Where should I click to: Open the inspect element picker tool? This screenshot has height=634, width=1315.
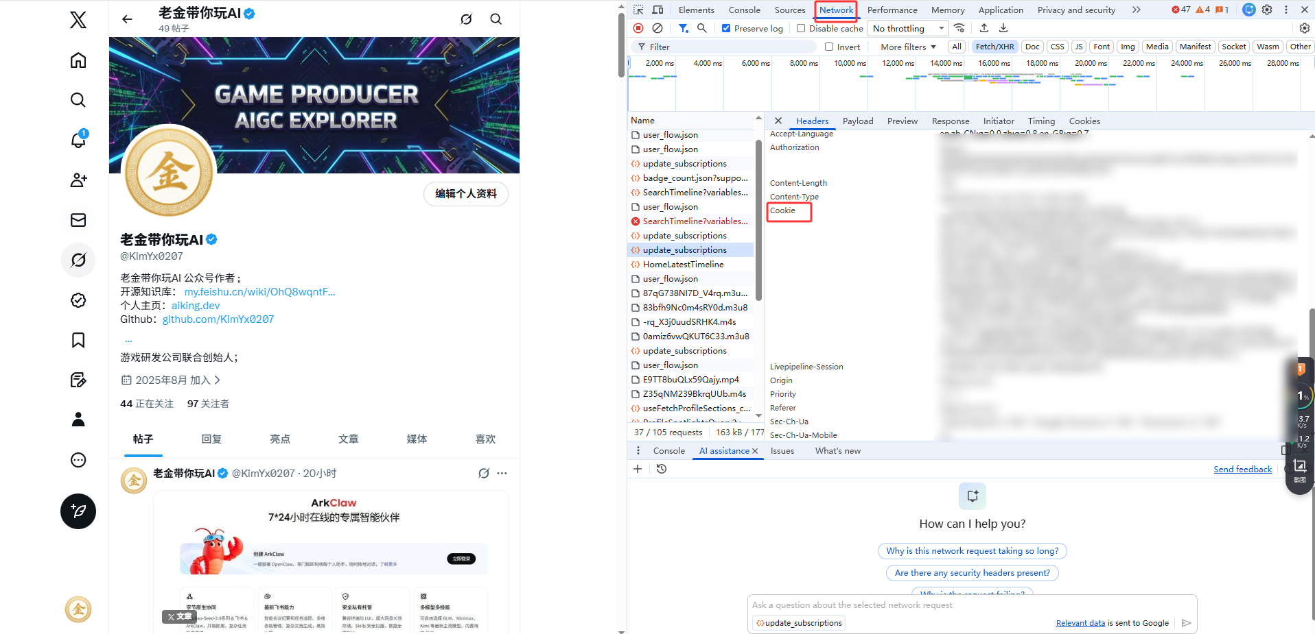(x=638, y=10)
